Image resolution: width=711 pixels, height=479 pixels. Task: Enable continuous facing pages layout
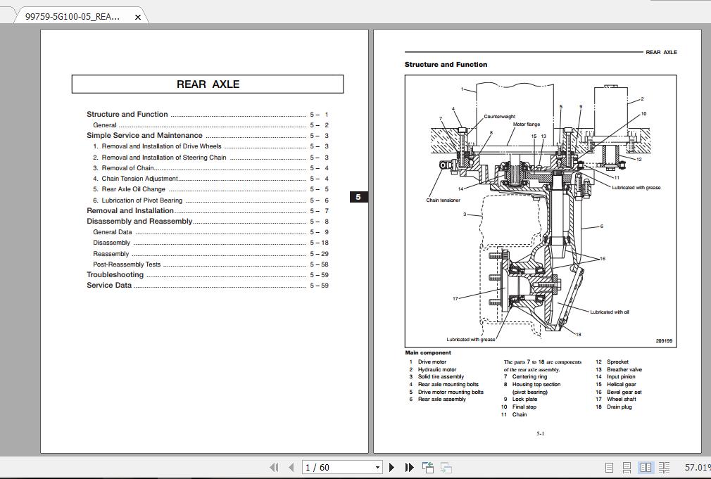(664, 467)
